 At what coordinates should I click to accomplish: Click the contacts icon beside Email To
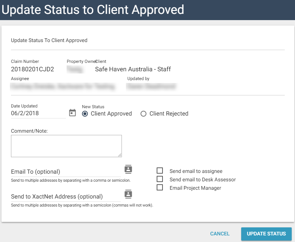pyautogui.click(x=128, y=169)
